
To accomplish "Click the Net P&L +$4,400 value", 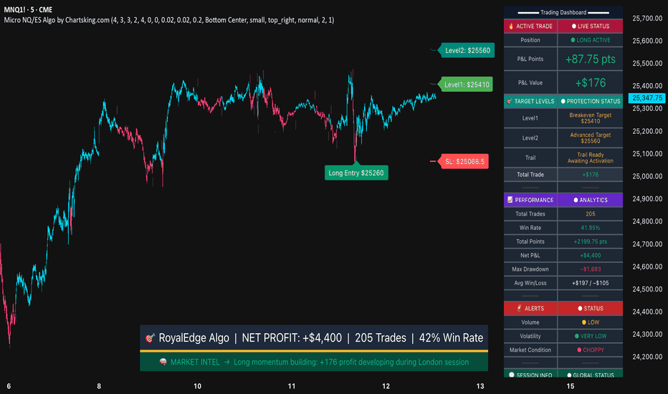I will click(x=591, y=256).
